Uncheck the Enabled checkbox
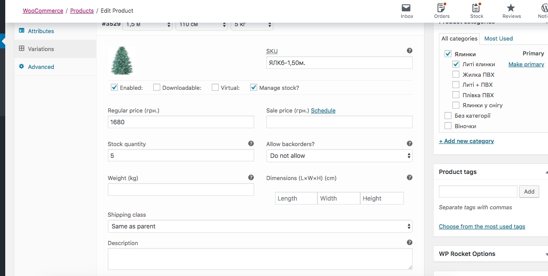The width and height of the screenshot is (548, 276). [114, 87]
